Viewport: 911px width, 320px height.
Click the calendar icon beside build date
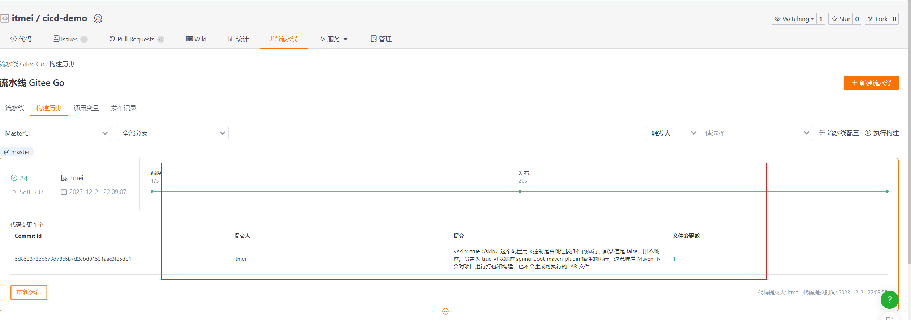point(64,192)
